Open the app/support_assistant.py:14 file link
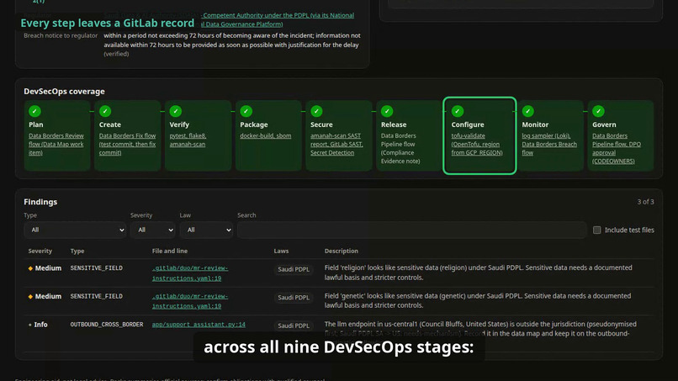The width and height of the screenshot is (678, 381). click(199, 325)
